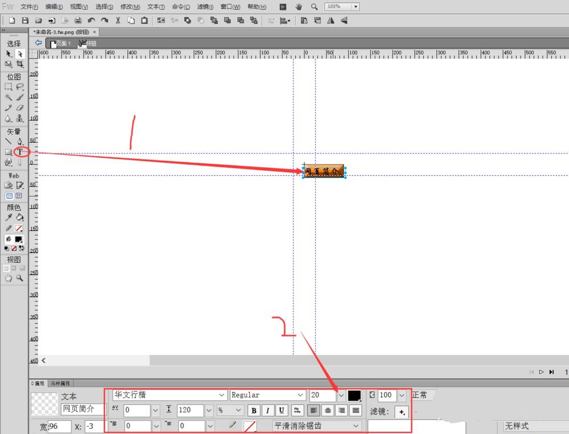Image resolution: width=569 pixels, height=434 pixels.
Task: Select the Slice tool
Action: pyautogui.click(x=20, y=185)
